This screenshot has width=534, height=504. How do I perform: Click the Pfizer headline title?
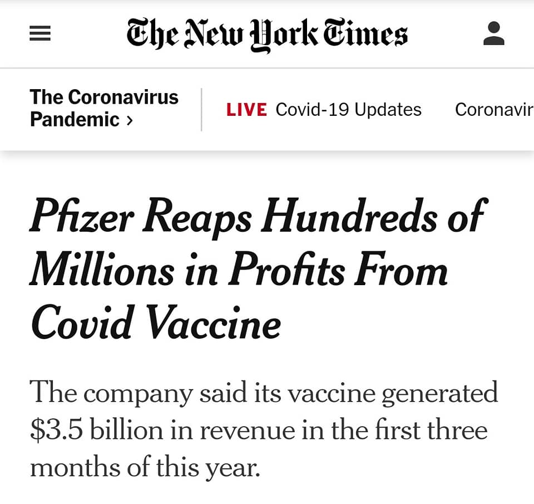259,268
